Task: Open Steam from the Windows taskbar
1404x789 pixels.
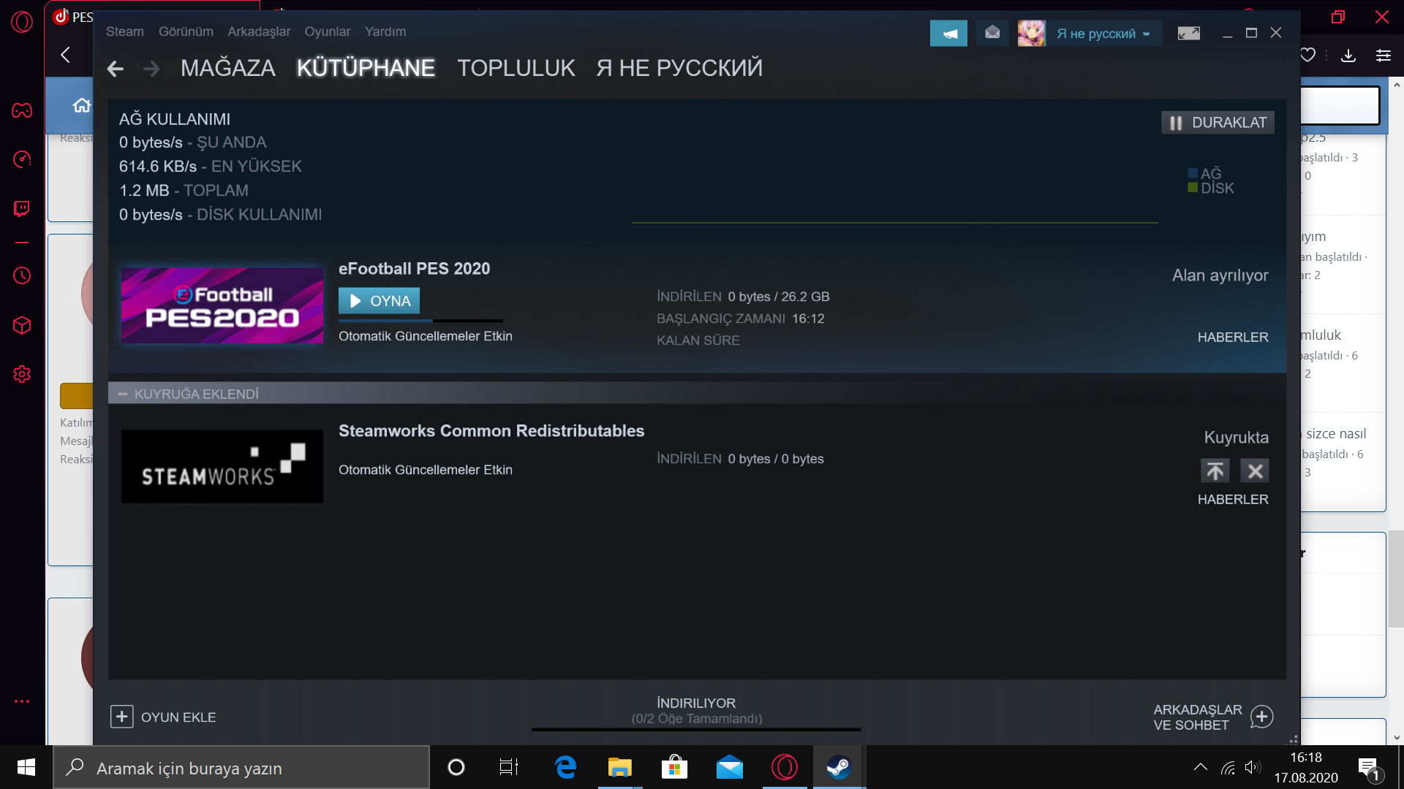Action: 839,767
